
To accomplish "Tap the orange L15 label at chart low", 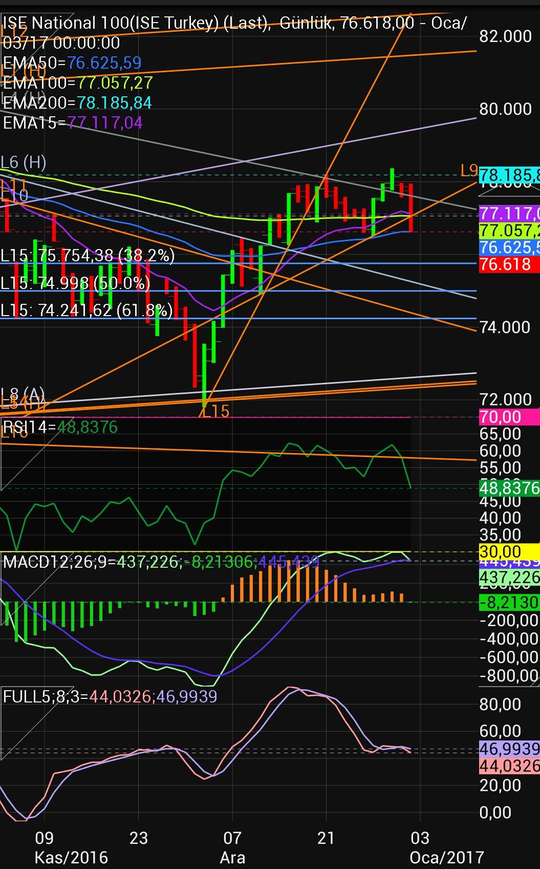I will [x=215, y=411].
